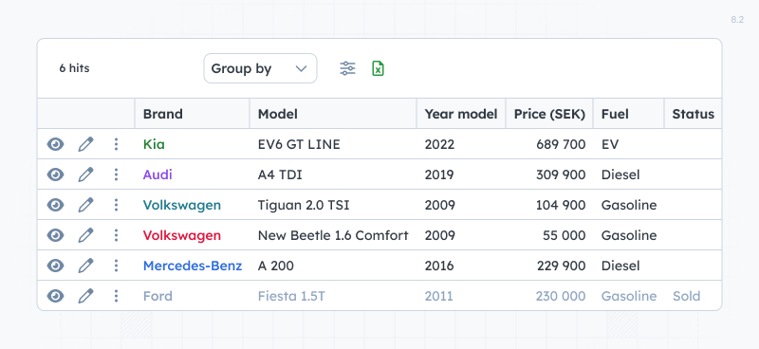Viewport: 759px width, 349px height.
Task: Open more options for Mercedes-Benz row
Action: (116, 266)
